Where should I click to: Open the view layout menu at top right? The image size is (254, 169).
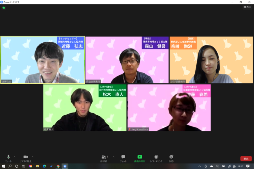247,7
